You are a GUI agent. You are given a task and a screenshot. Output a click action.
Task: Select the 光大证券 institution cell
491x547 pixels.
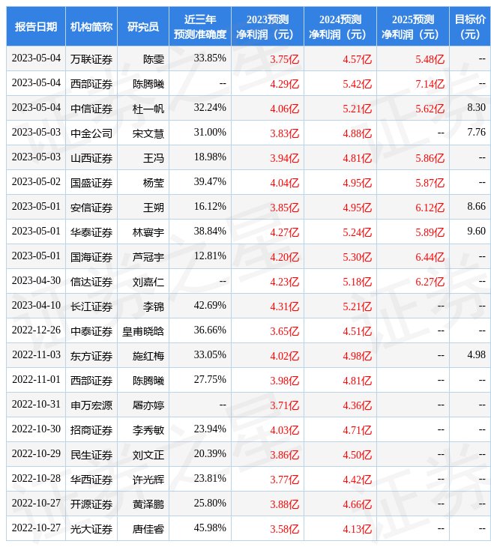pyautogui.click(x=91, y=530)
